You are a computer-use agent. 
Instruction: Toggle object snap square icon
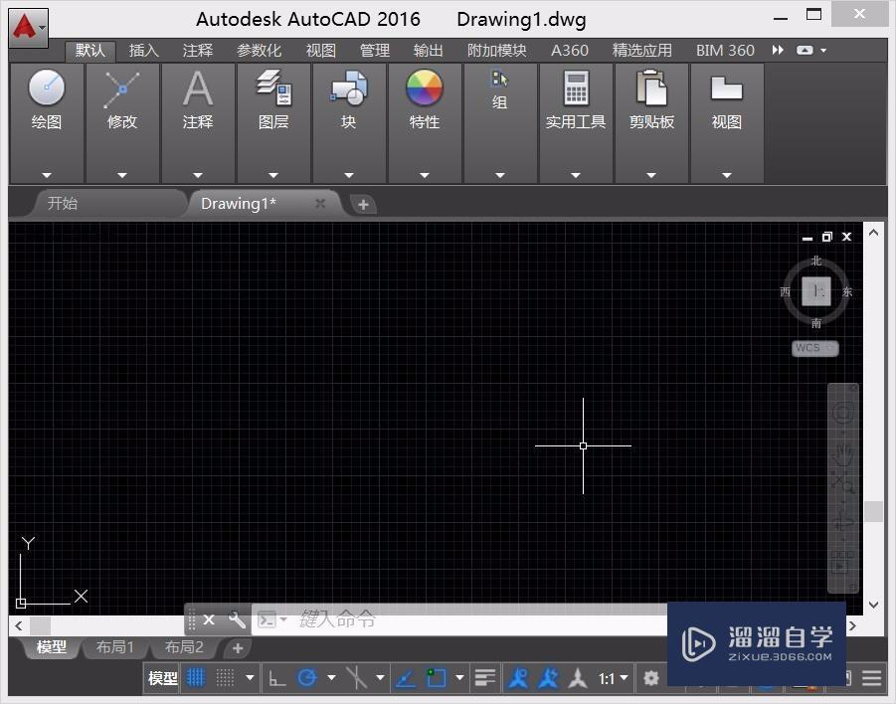pyautogui.click(x=436, y=678)
